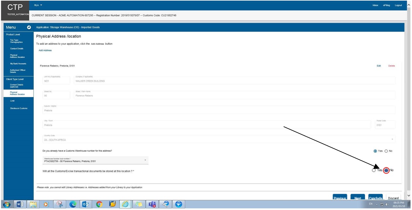Open Contact Details under Product Level

pyautogui.click(x=17, y=48)
